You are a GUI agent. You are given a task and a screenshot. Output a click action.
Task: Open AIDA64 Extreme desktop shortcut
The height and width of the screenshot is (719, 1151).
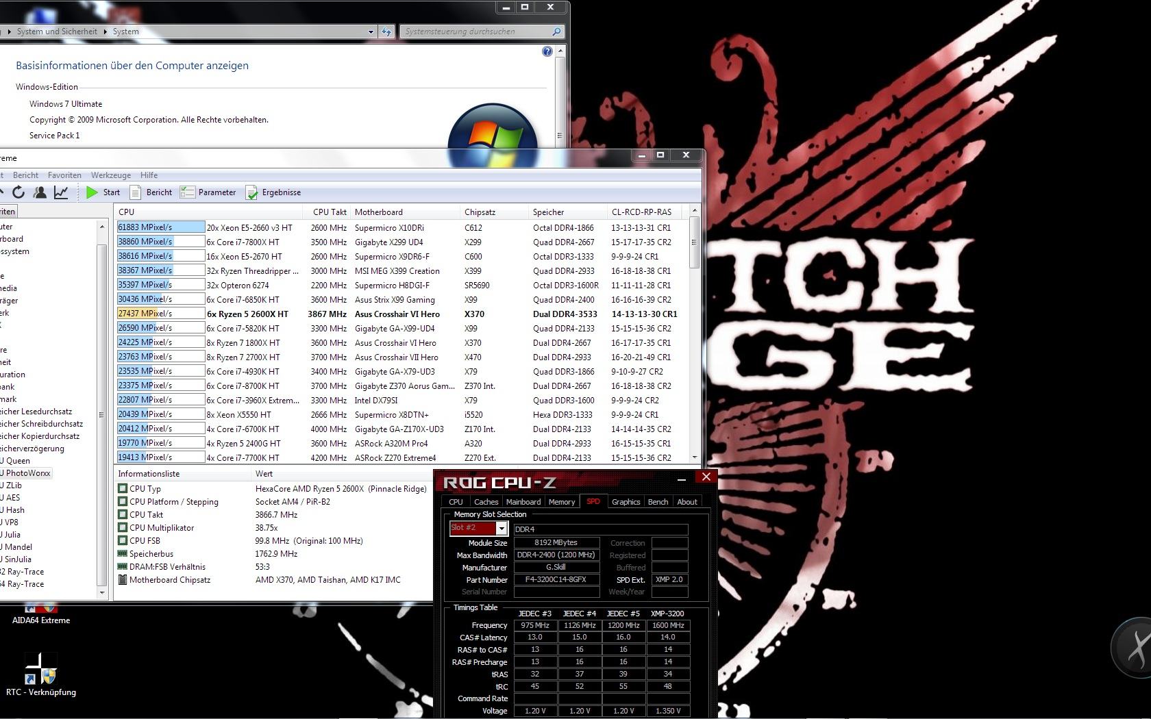(x=40, y=614)
